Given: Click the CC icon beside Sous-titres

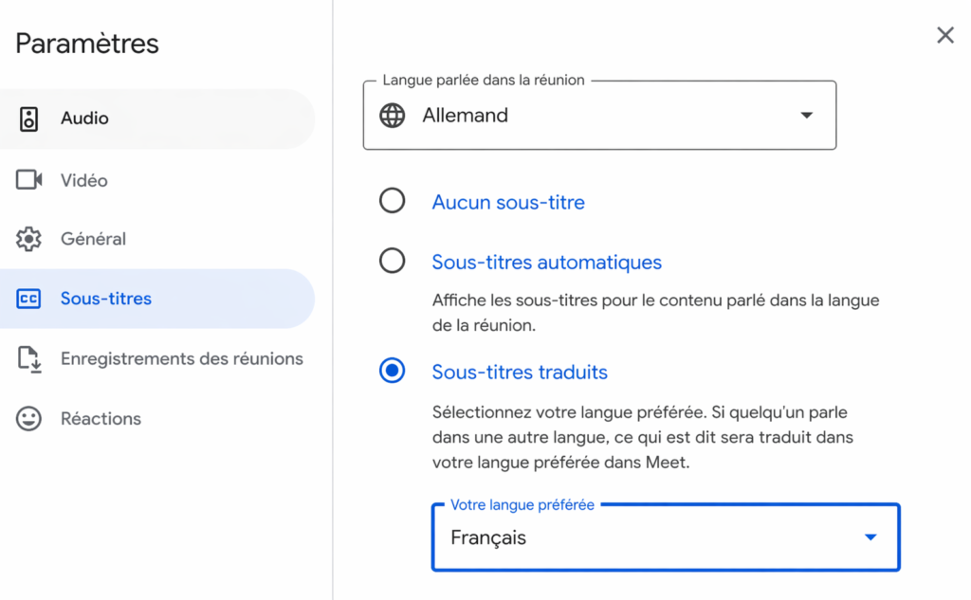Looking at the screenshot, I should point(29,299).
